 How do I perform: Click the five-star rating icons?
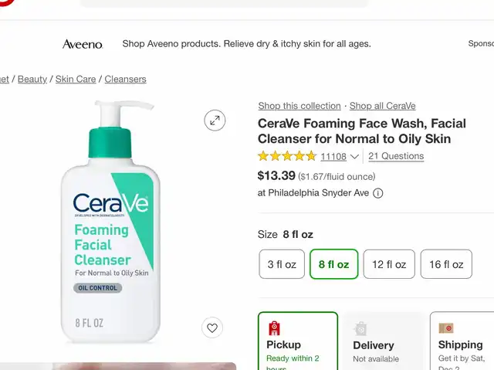(287, 156)
